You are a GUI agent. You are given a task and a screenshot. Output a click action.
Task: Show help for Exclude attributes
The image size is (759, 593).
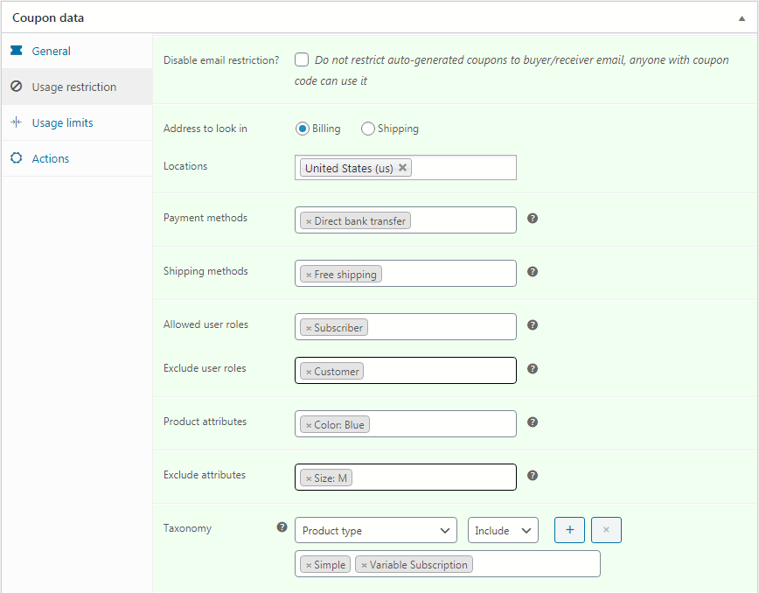[533, 476]
